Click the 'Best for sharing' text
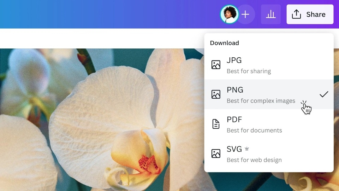Image resolution: width=339 pixels, height=191 pixels. coord(249,71)
